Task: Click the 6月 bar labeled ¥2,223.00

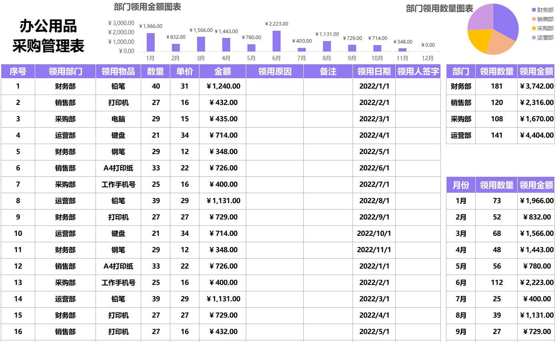Action: pyautogui.click(x=276, y=41)
